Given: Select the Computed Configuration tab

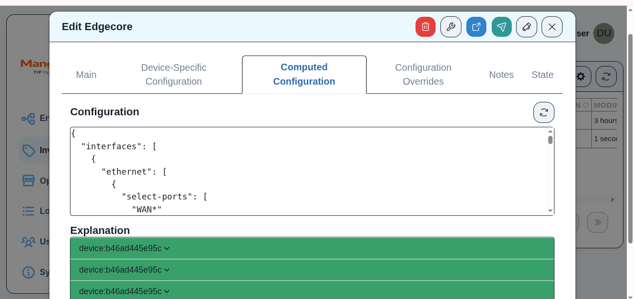Looking at the screenshot, I should click(304, 75).
